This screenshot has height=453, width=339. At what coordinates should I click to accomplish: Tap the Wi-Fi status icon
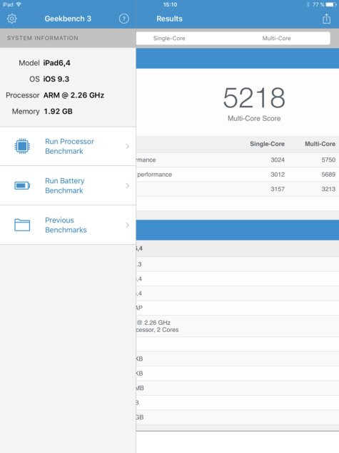tap(19, 4)
